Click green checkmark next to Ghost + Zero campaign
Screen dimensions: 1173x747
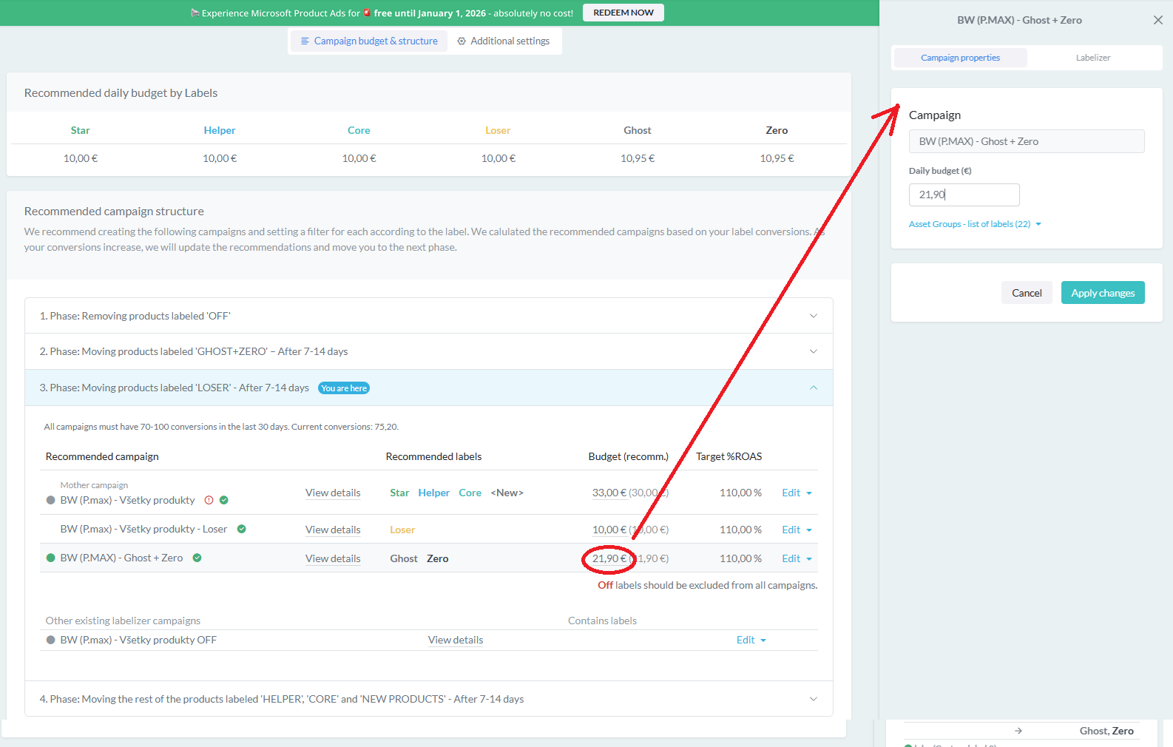coord(197,558)
